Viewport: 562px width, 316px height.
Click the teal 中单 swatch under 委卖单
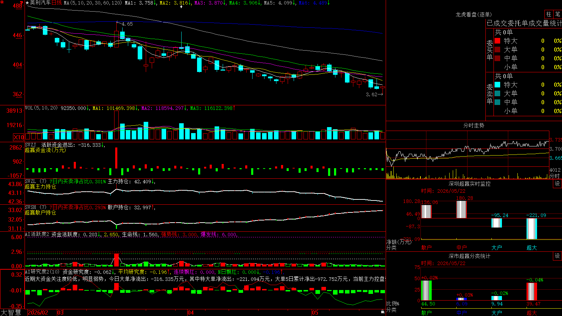click(x=497, y=102)
